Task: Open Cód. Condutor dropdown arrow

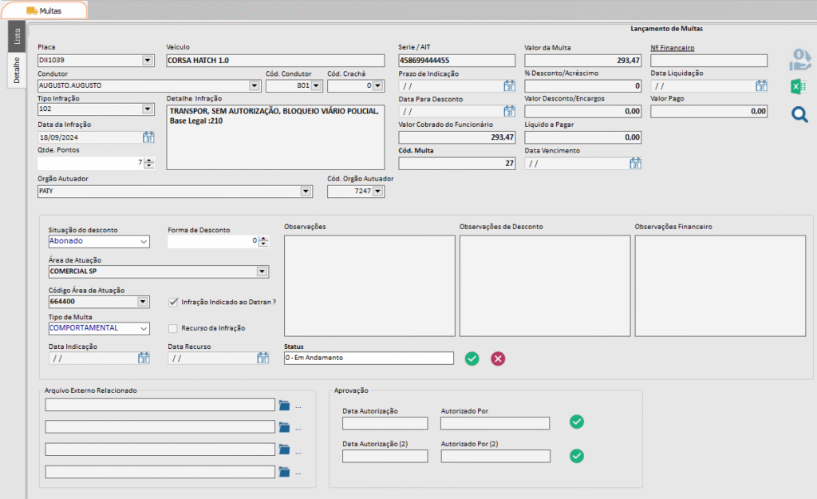Action: (x=316, y=85)
